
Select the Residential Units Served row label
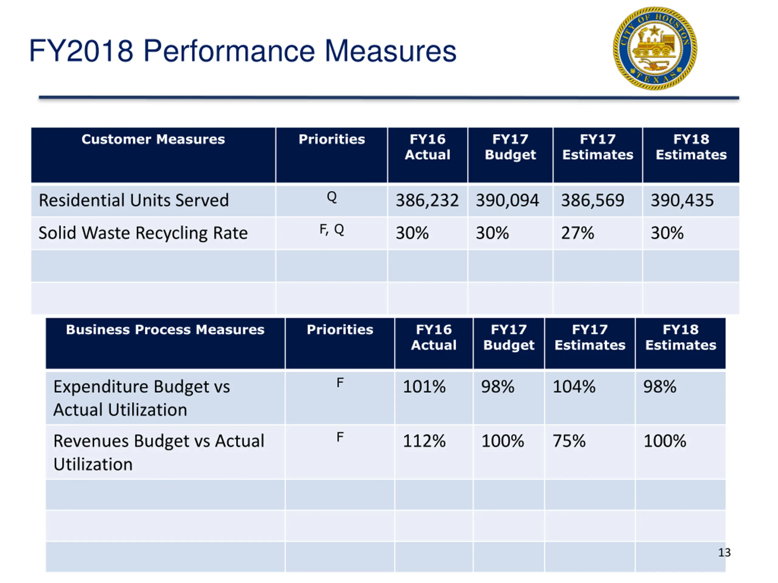click(134, 200)
